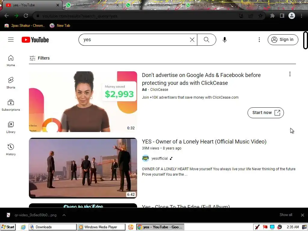Click the ClickCease advertiser name
Image resolution: width=308 pixels, height=231 pixels.
pyautogui.click(x=159, y=90)
